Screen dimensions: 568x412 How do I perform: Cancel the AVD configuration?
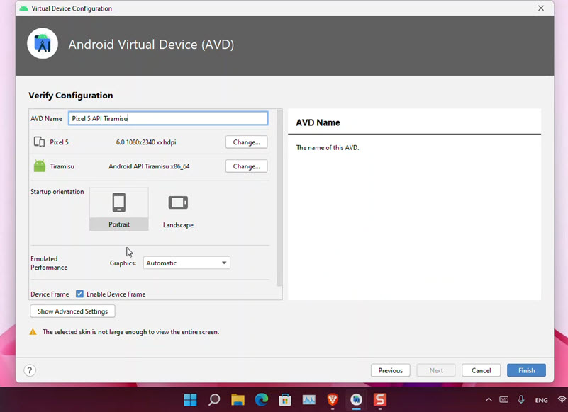(481, 370)
